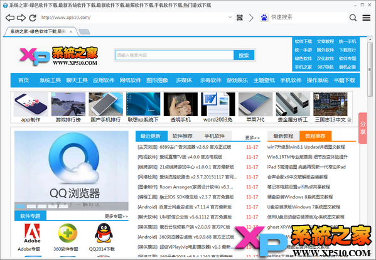Open the 多媒体 nav item

(x=184, y=80)
